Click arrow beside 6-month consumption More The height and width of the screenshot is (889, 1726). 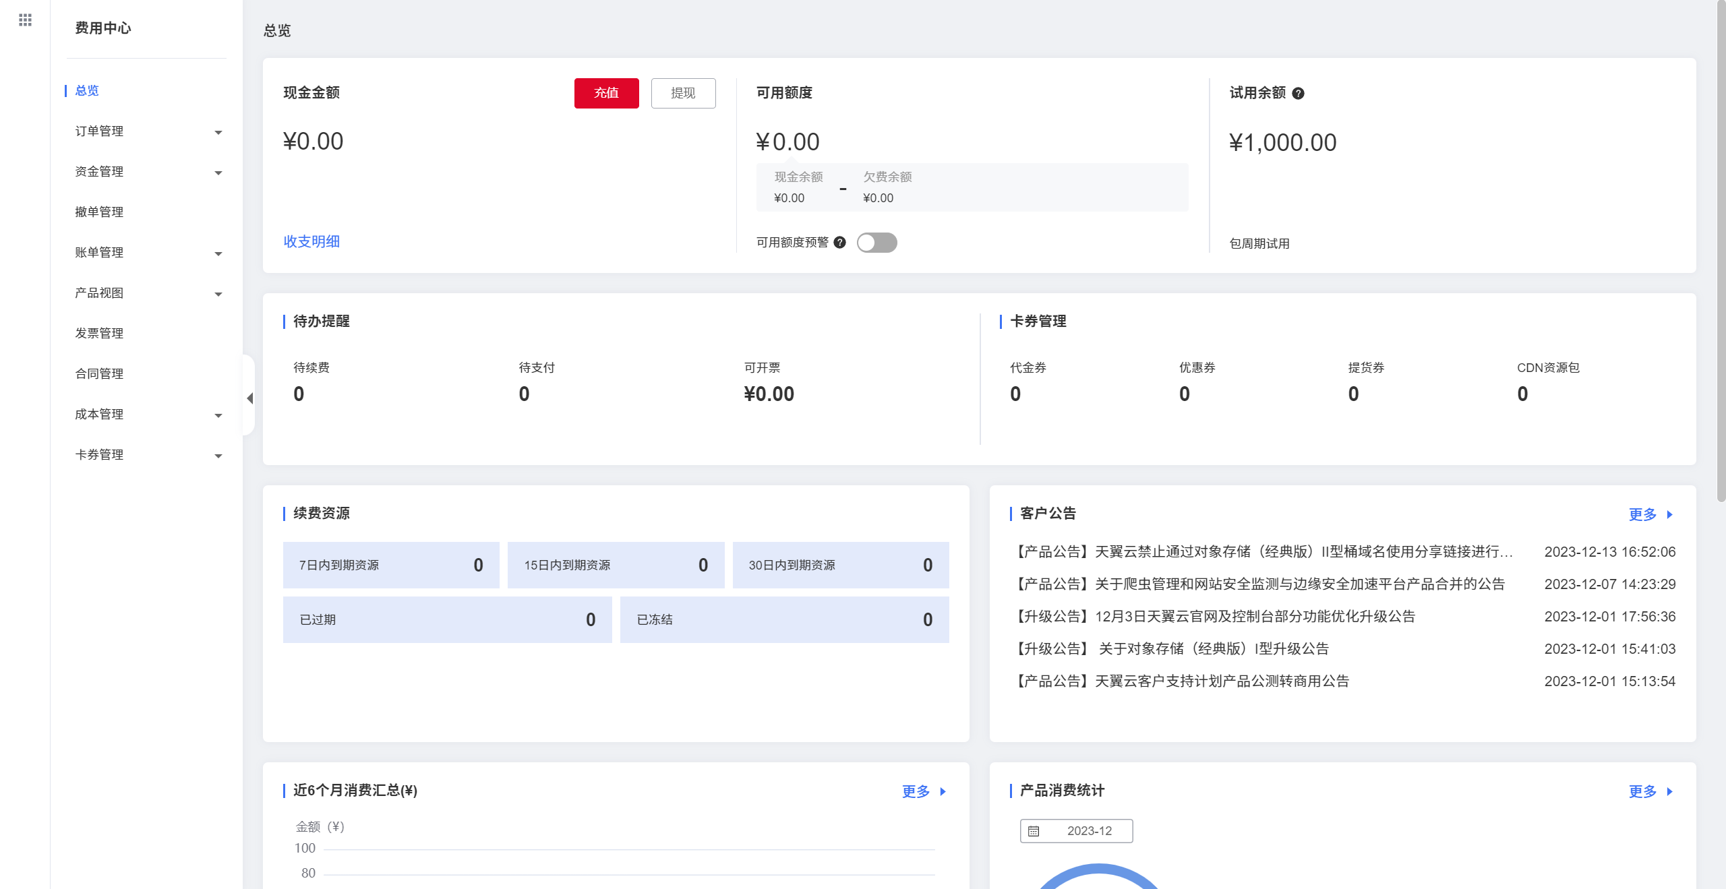pyautogui.click(x=943, y=791)
